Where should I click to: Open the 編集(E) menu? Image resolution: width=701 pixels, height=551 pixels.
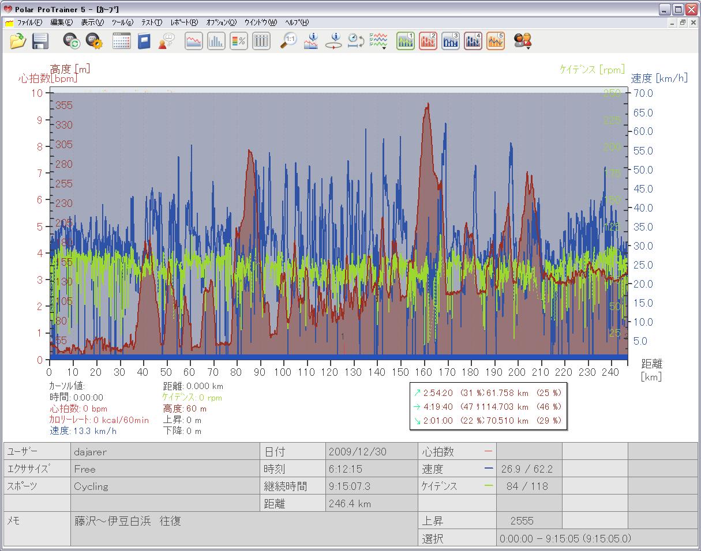(x=61, y=22)
